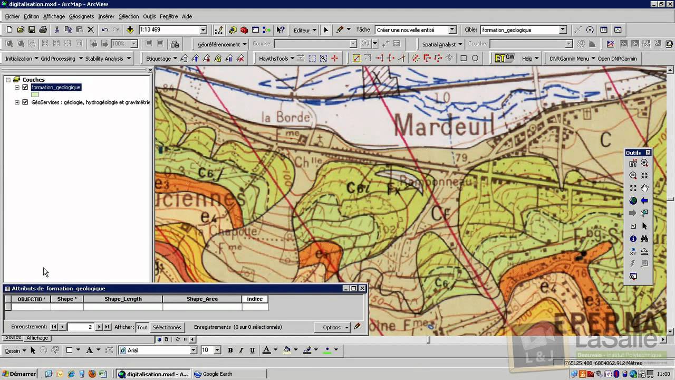The height and width of the screenshot is (380, 675).
Task: Click the record number input field
Action: pos(80,327)
